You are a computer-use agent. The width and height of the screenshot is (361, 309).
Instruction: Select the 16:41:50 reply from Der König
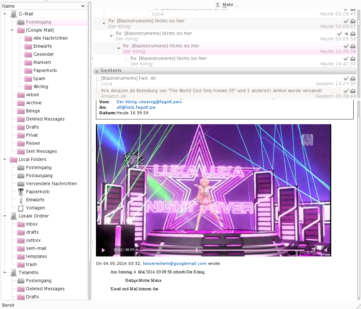tap(225, 61)
